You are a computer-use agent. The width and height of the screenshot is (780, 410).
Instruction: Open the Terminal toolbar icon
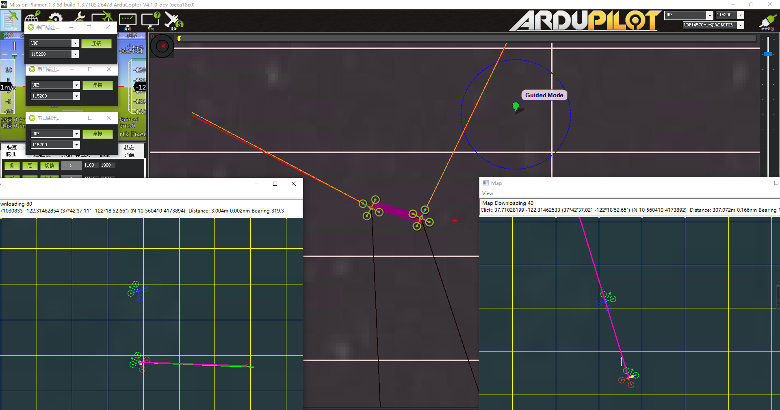pos(128,21)
